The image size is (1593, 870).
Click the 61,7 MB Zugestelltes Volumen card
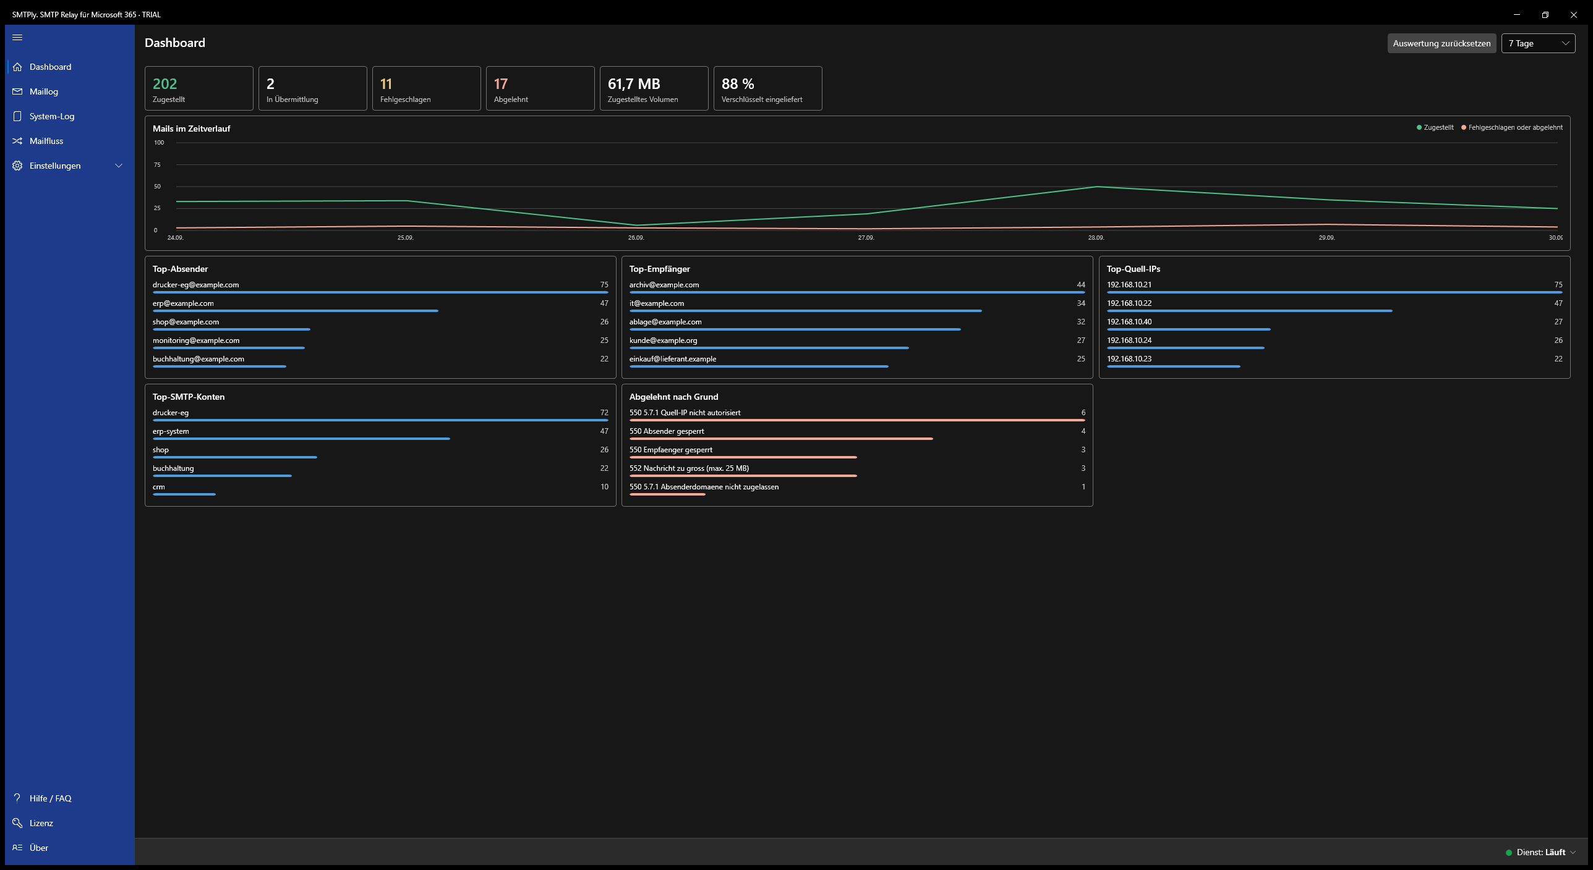(654, 88)
